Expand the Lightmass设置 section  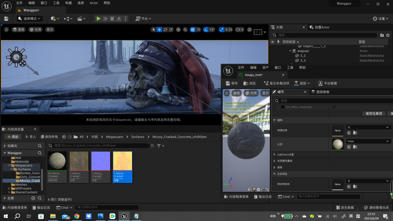pos(274,155)
